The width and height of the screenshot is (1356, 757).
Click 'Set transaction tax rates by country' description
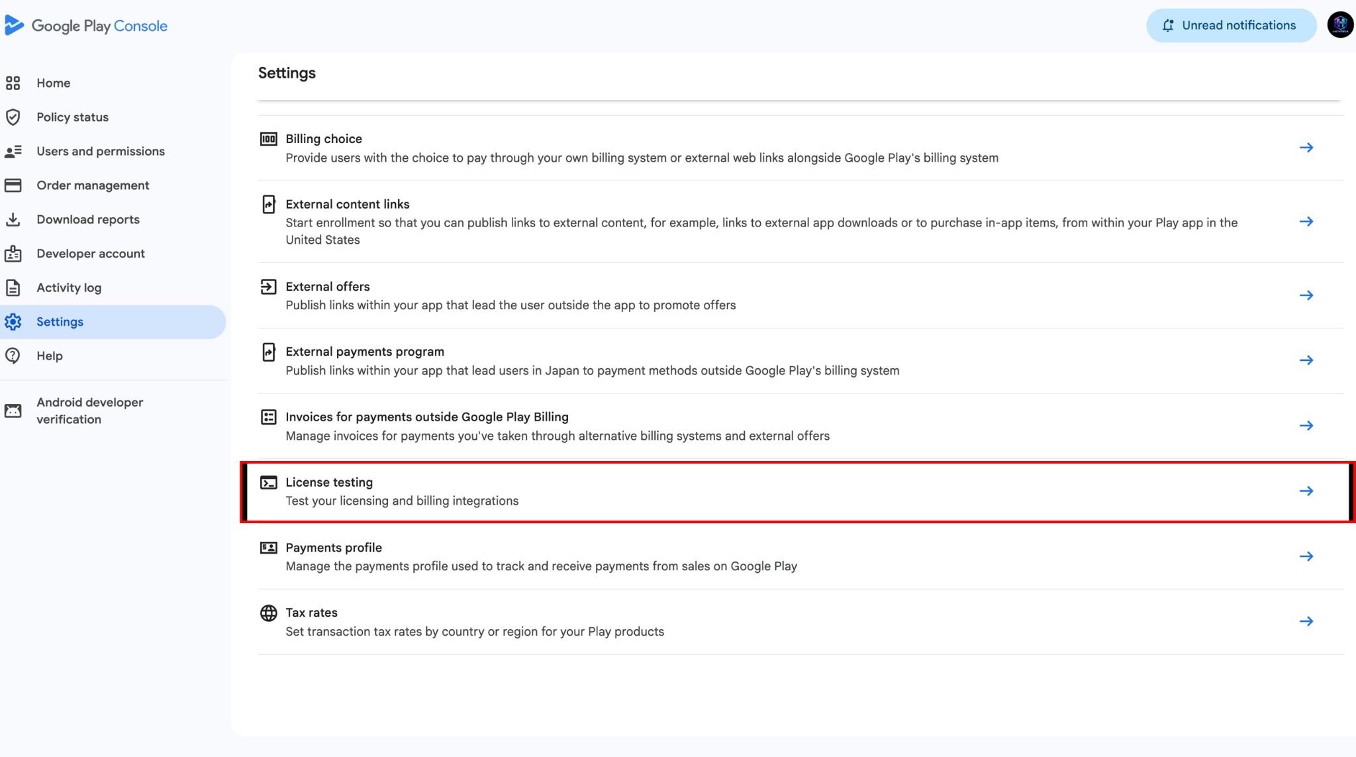[x=475, y=632]
